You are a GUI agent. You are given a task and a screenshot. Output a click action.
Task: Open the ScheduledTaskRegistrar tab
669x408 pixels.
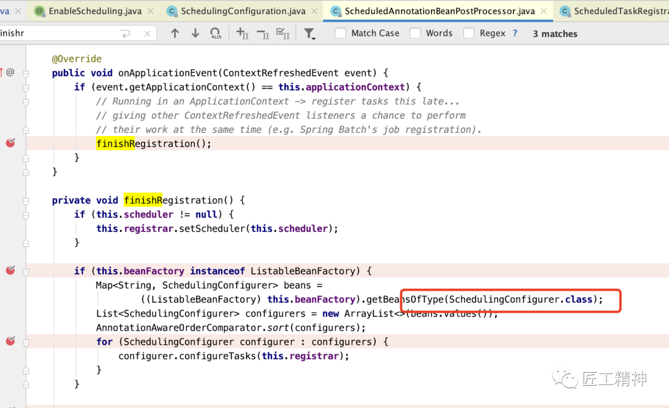pyautogui.click(x=614, y=11)
